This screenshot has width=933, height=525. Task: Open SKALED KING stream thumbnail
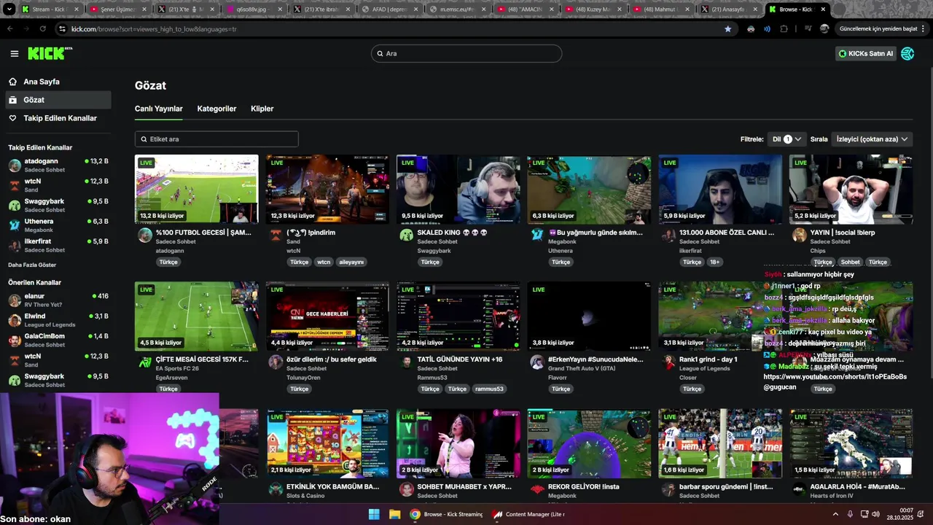(x=458, y=189)
